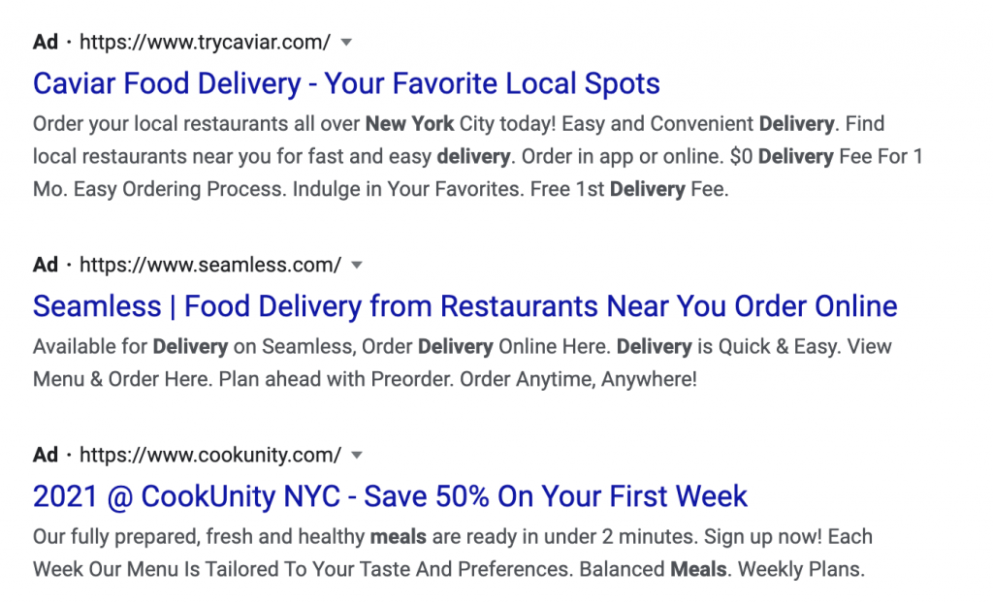This screenshot has height=603, width=993.
Task: Click the Ad label above Seamless headline
Action: pyautogui.click(x=46, y=265)
